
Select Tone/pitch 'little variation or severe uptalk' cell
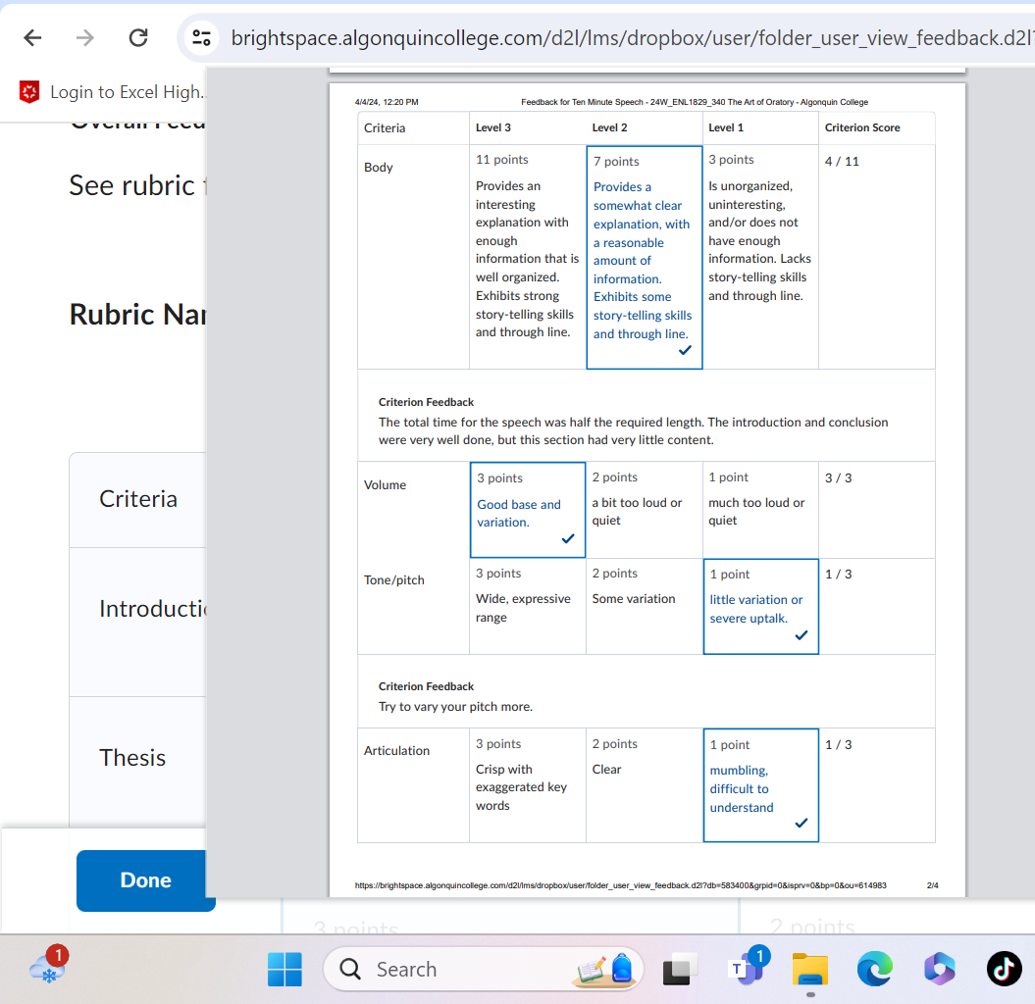(x=761, y=607)
